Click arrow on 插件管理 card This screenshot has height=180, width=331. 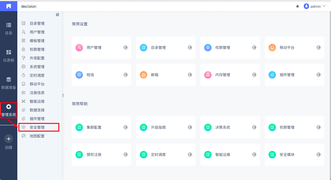pyautogui.click(x=318, y=75)
